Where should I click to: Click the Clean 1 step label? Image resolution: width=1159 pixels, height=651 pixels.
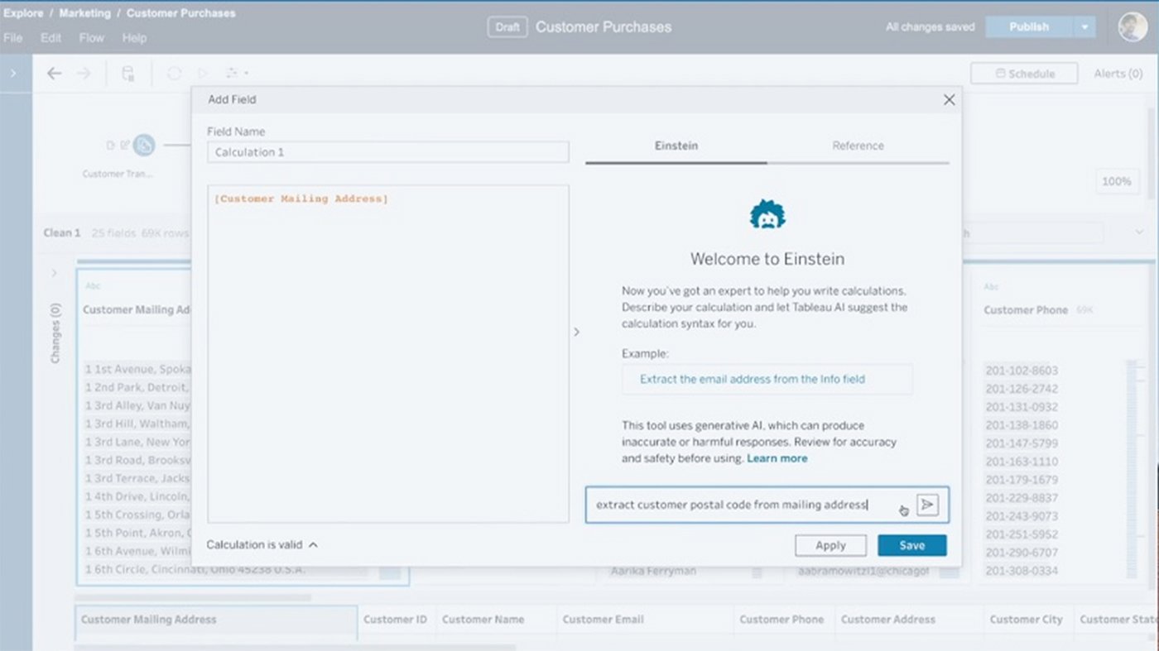point(62,233)
